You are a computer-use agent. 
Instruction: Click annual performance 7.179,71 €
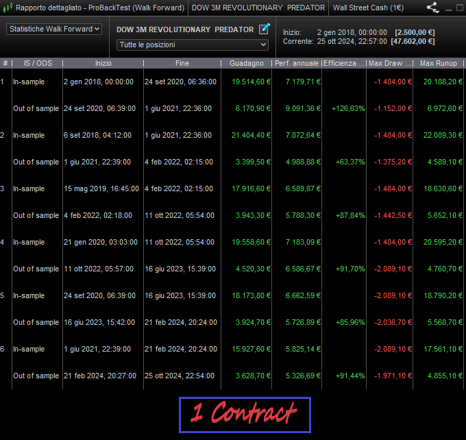[303, 82]
